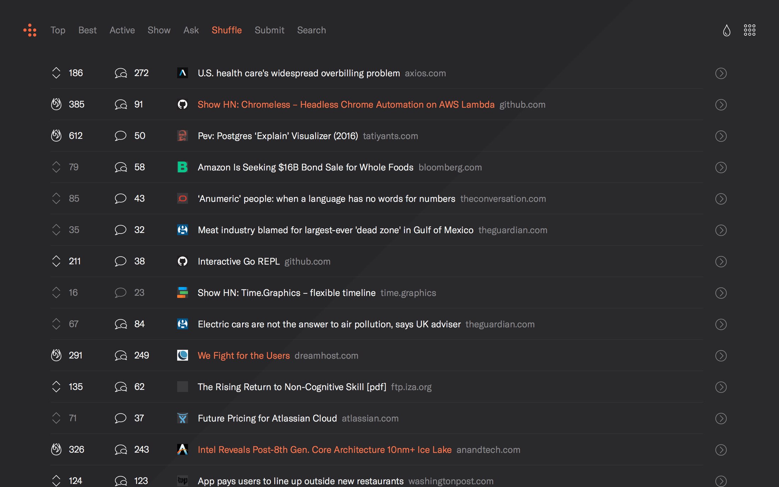779x487 pixels.
Task: Open comments icon with 50 comments
Action: (x=121, y=136)
